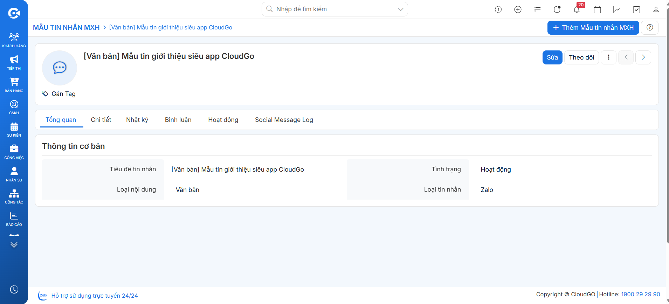This screenshot has width=669, height=304.
Task: Open notifications bell with 20 badge
Action: 577,9
